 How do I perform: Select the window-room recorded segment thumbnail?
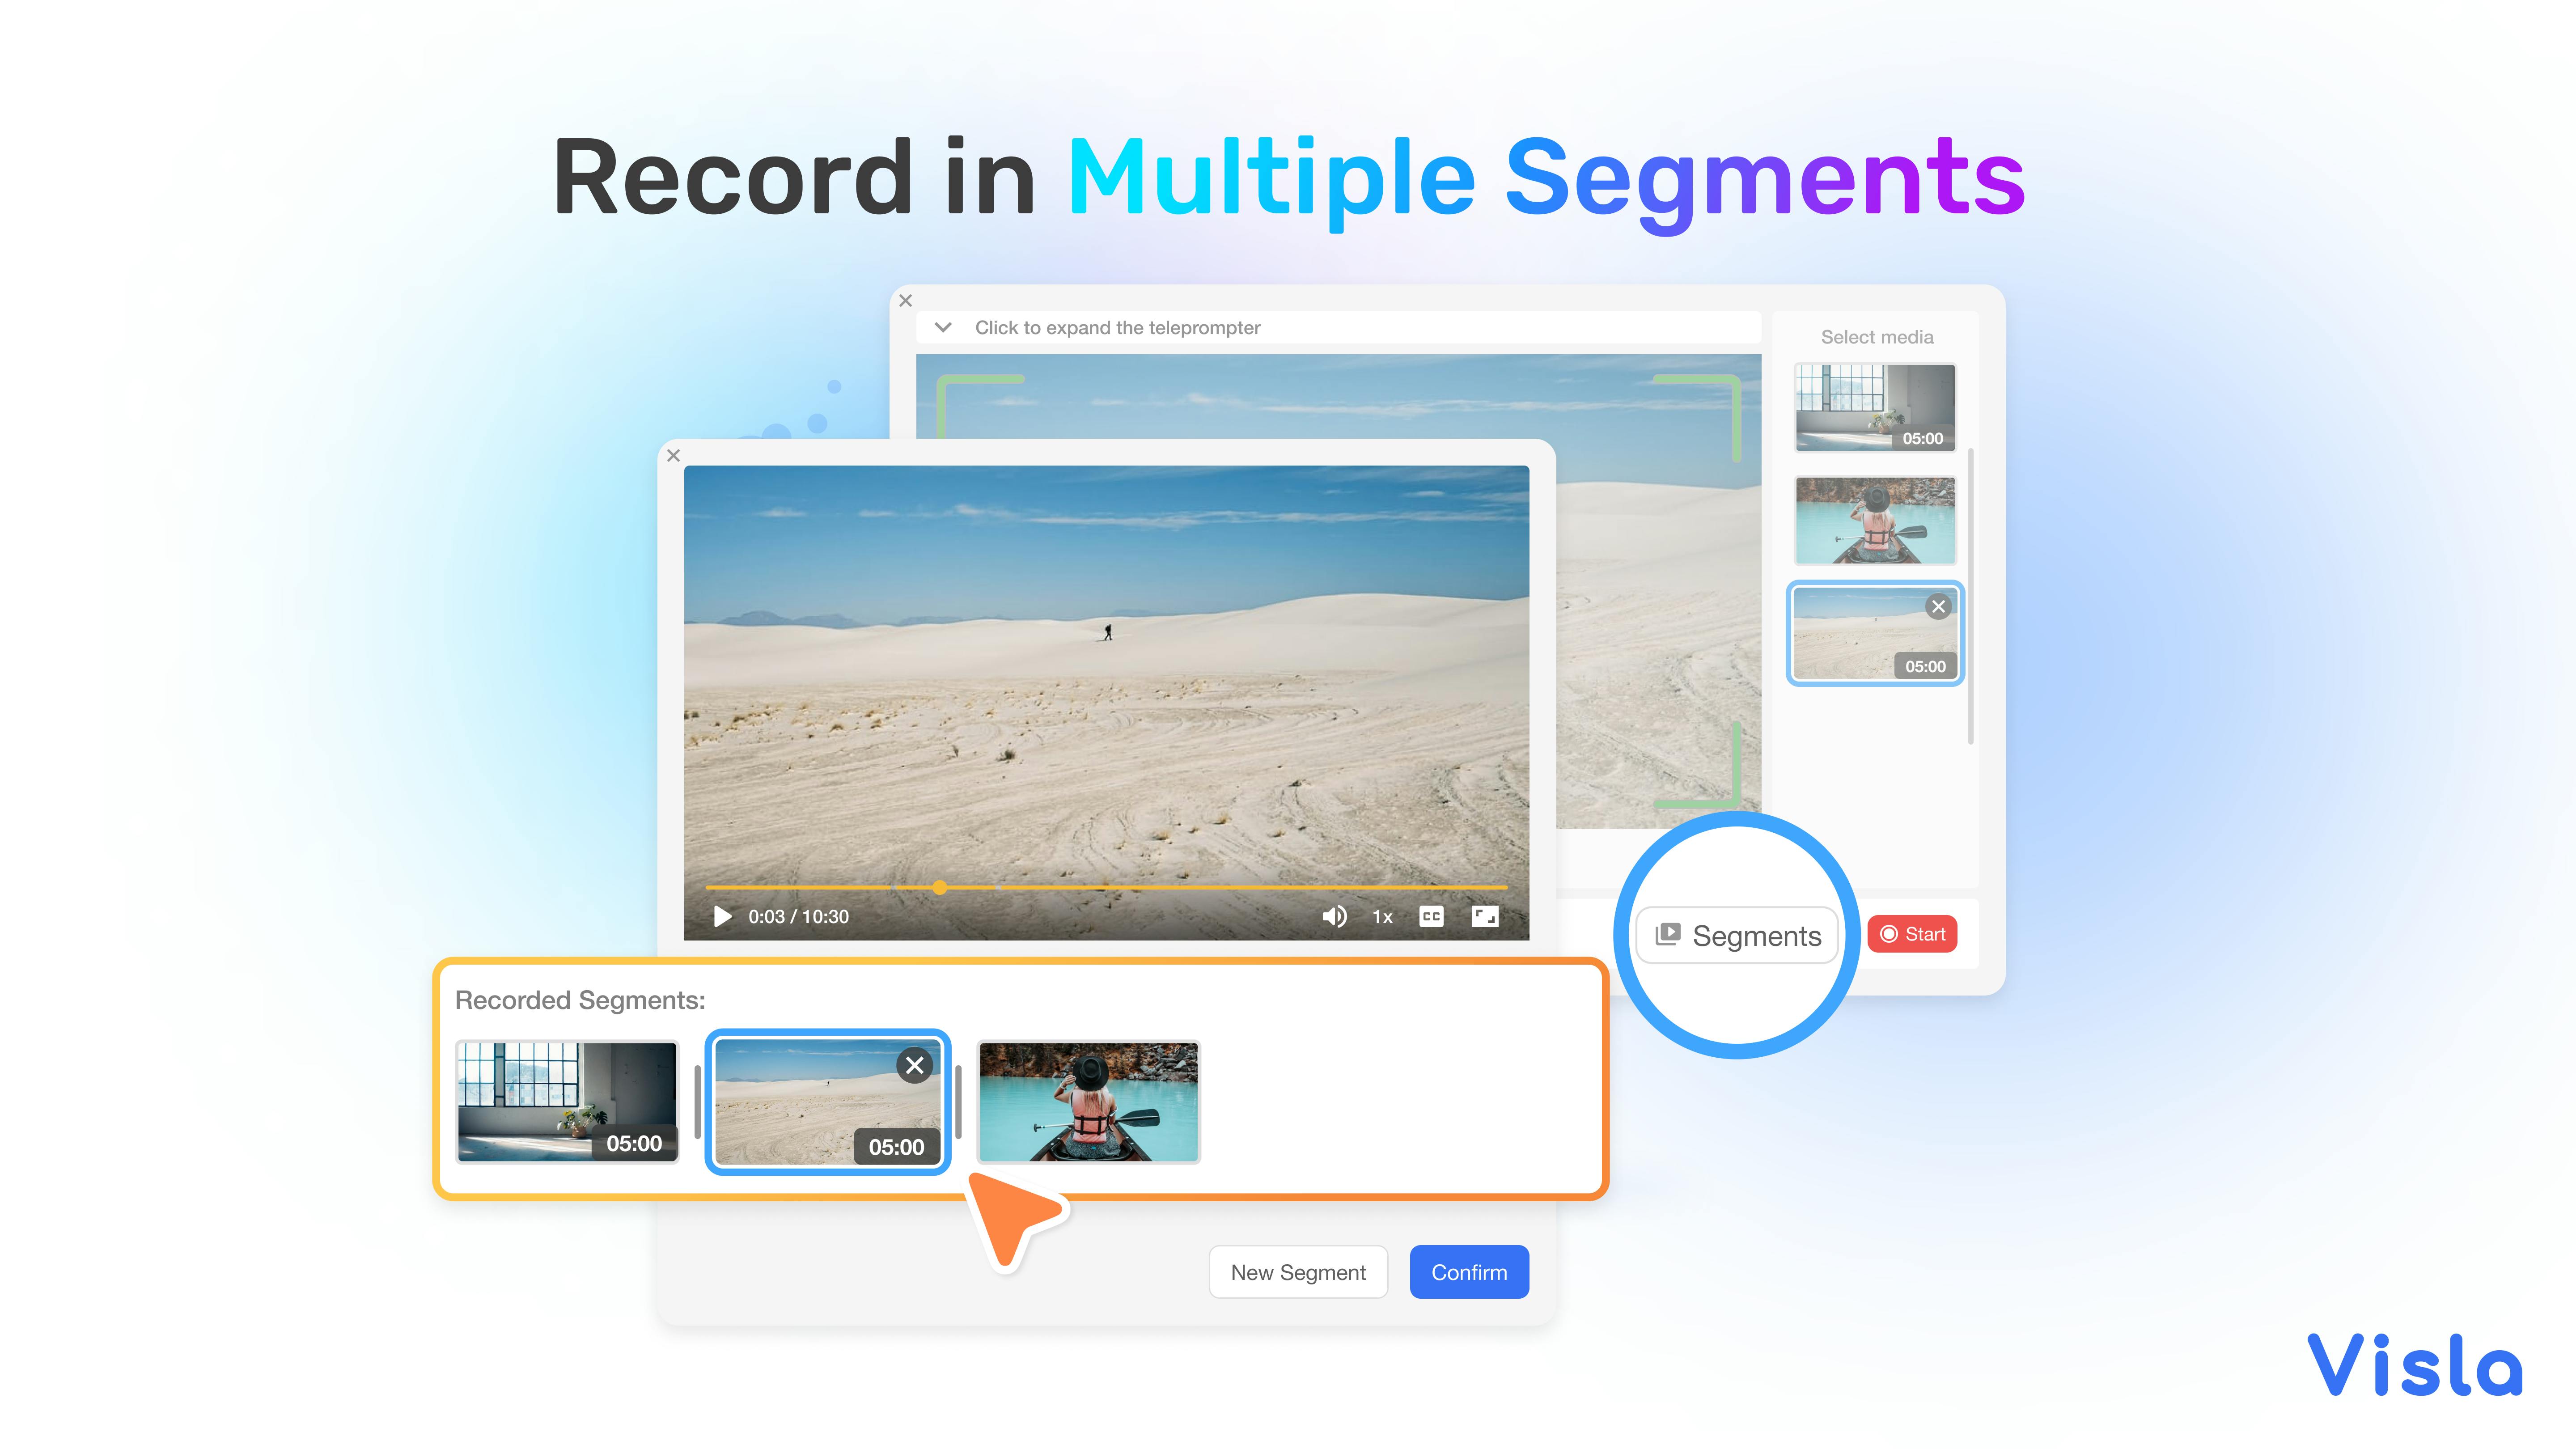567,1102
